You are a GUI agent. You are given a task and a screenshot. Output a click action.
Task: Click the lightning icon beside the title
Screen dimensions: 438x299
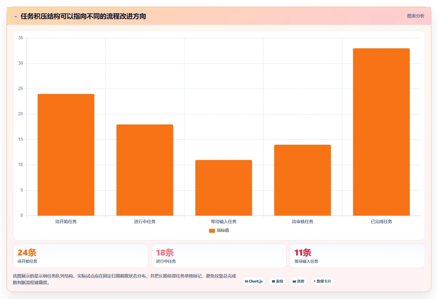(x=16, y=16)
